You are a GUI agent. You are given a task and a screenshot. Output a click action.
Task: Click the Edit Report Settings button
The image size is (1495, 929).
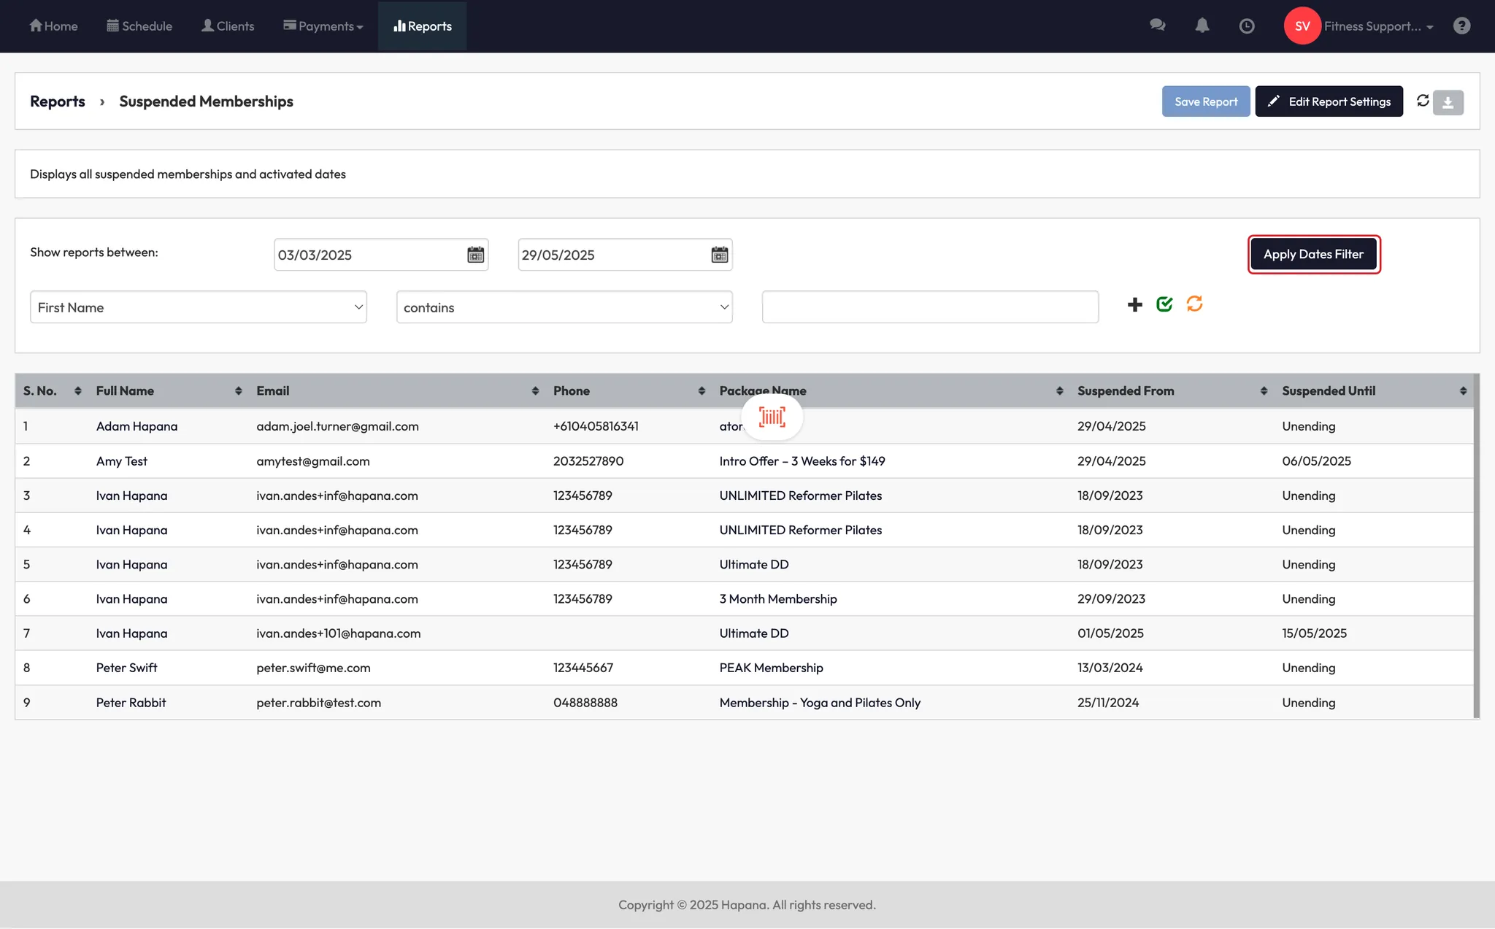coord(1329,101)
